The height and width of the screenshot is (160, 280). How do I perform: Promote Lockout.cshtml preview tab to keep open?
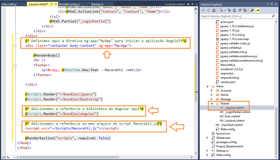click(x=188, y=4)
